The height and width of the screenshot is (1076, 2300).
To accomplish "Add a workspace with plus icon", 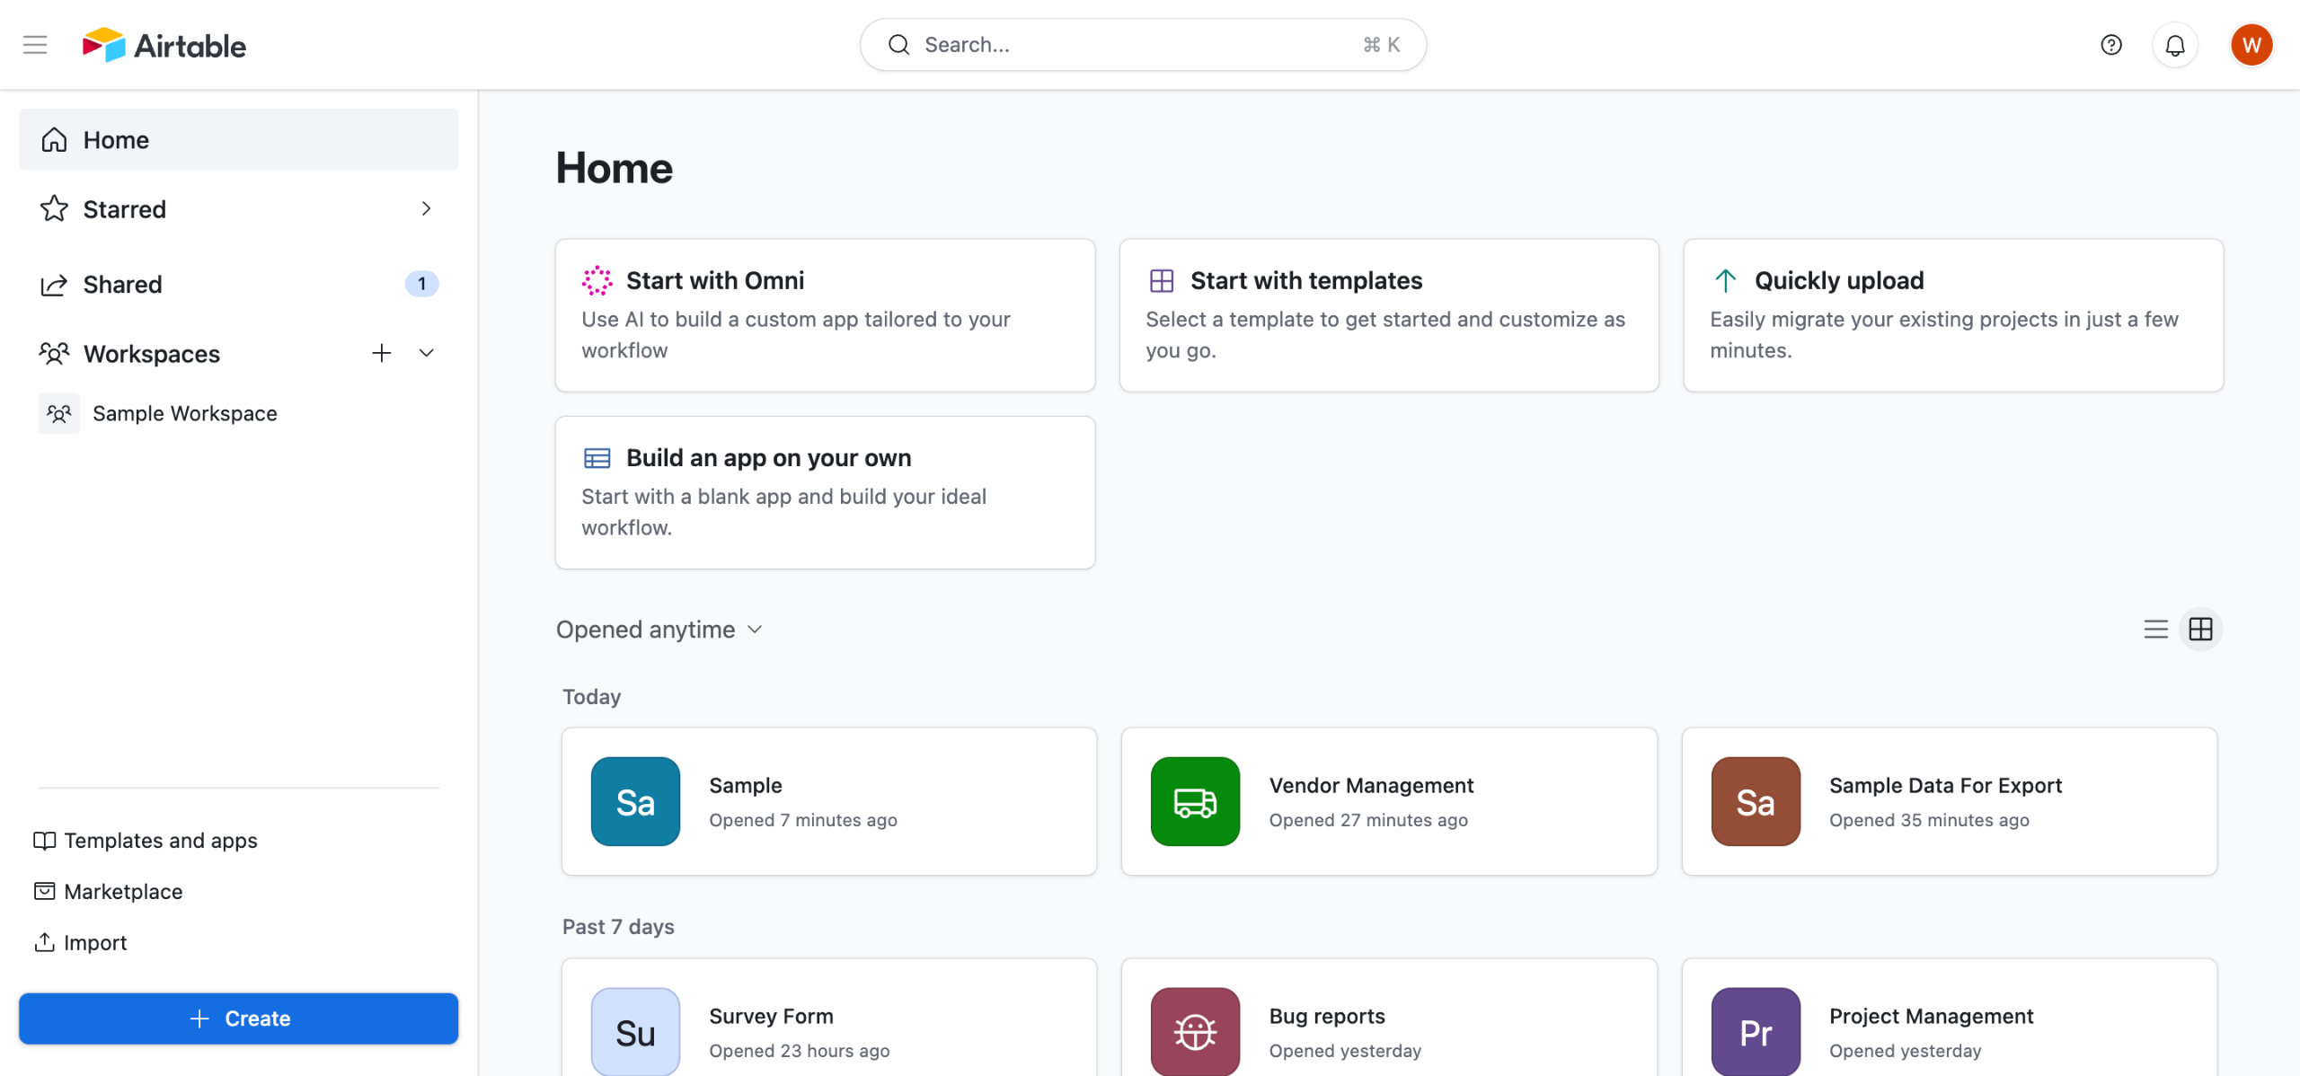I will pyautogui.click(x=381, y=353).
